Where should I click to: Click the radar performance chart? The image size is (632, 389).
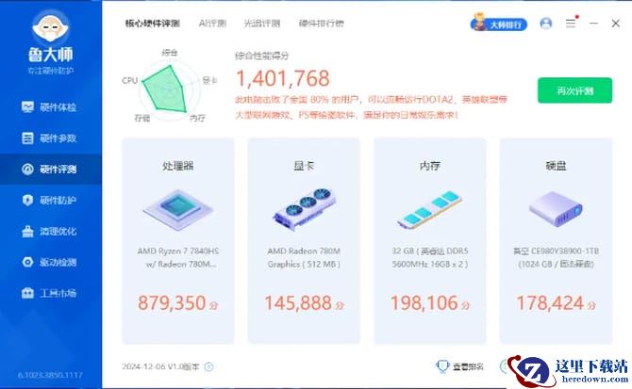point(169,89)
